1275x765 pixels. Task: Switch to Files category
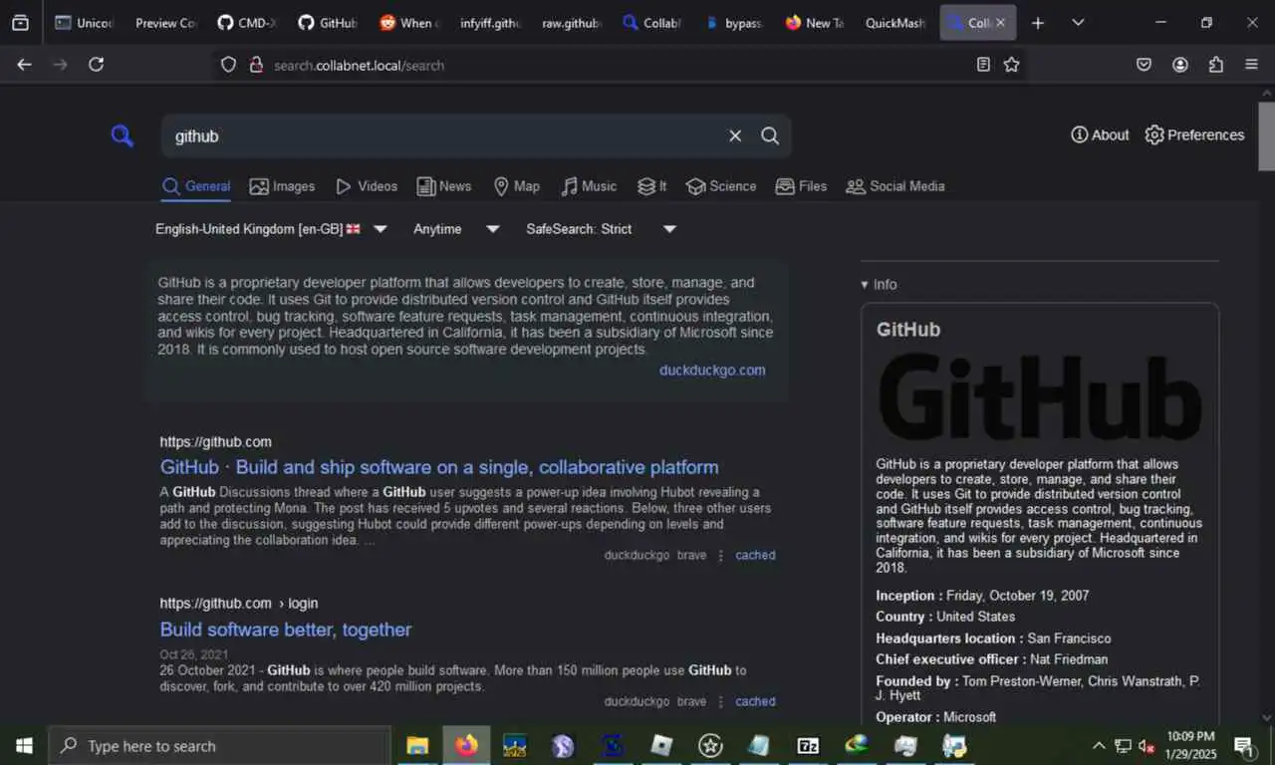pos(801,186)
